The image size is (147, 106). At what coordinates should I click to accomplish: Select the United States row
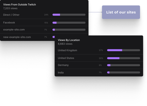pos(99,58)
